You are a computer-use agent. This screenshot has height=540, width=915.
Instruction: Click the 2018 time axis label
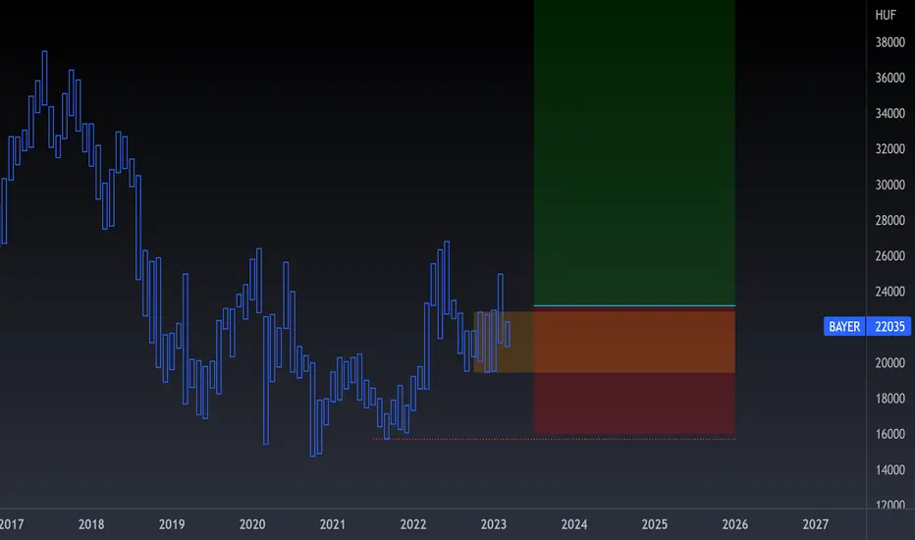coord(91,524)
